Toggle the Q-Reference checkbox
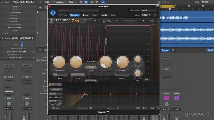This screenshot has width=214, height=120. [x=20, y=55]
